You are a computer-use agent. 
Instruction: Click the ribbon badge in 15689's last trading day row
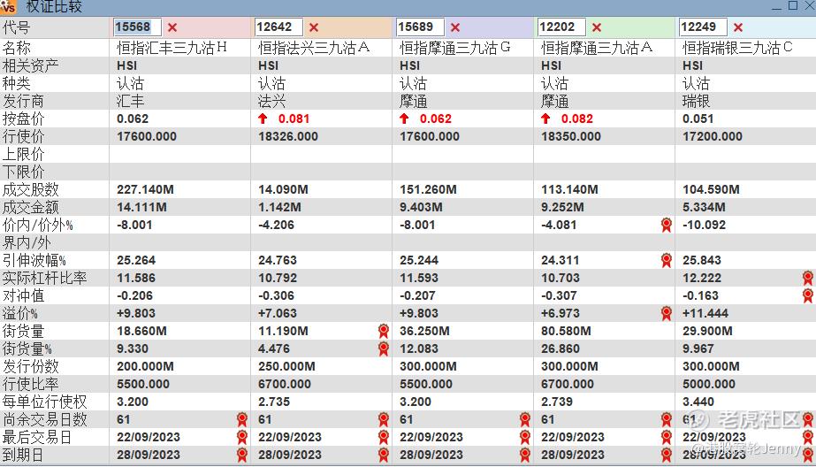tap(525, 437)
